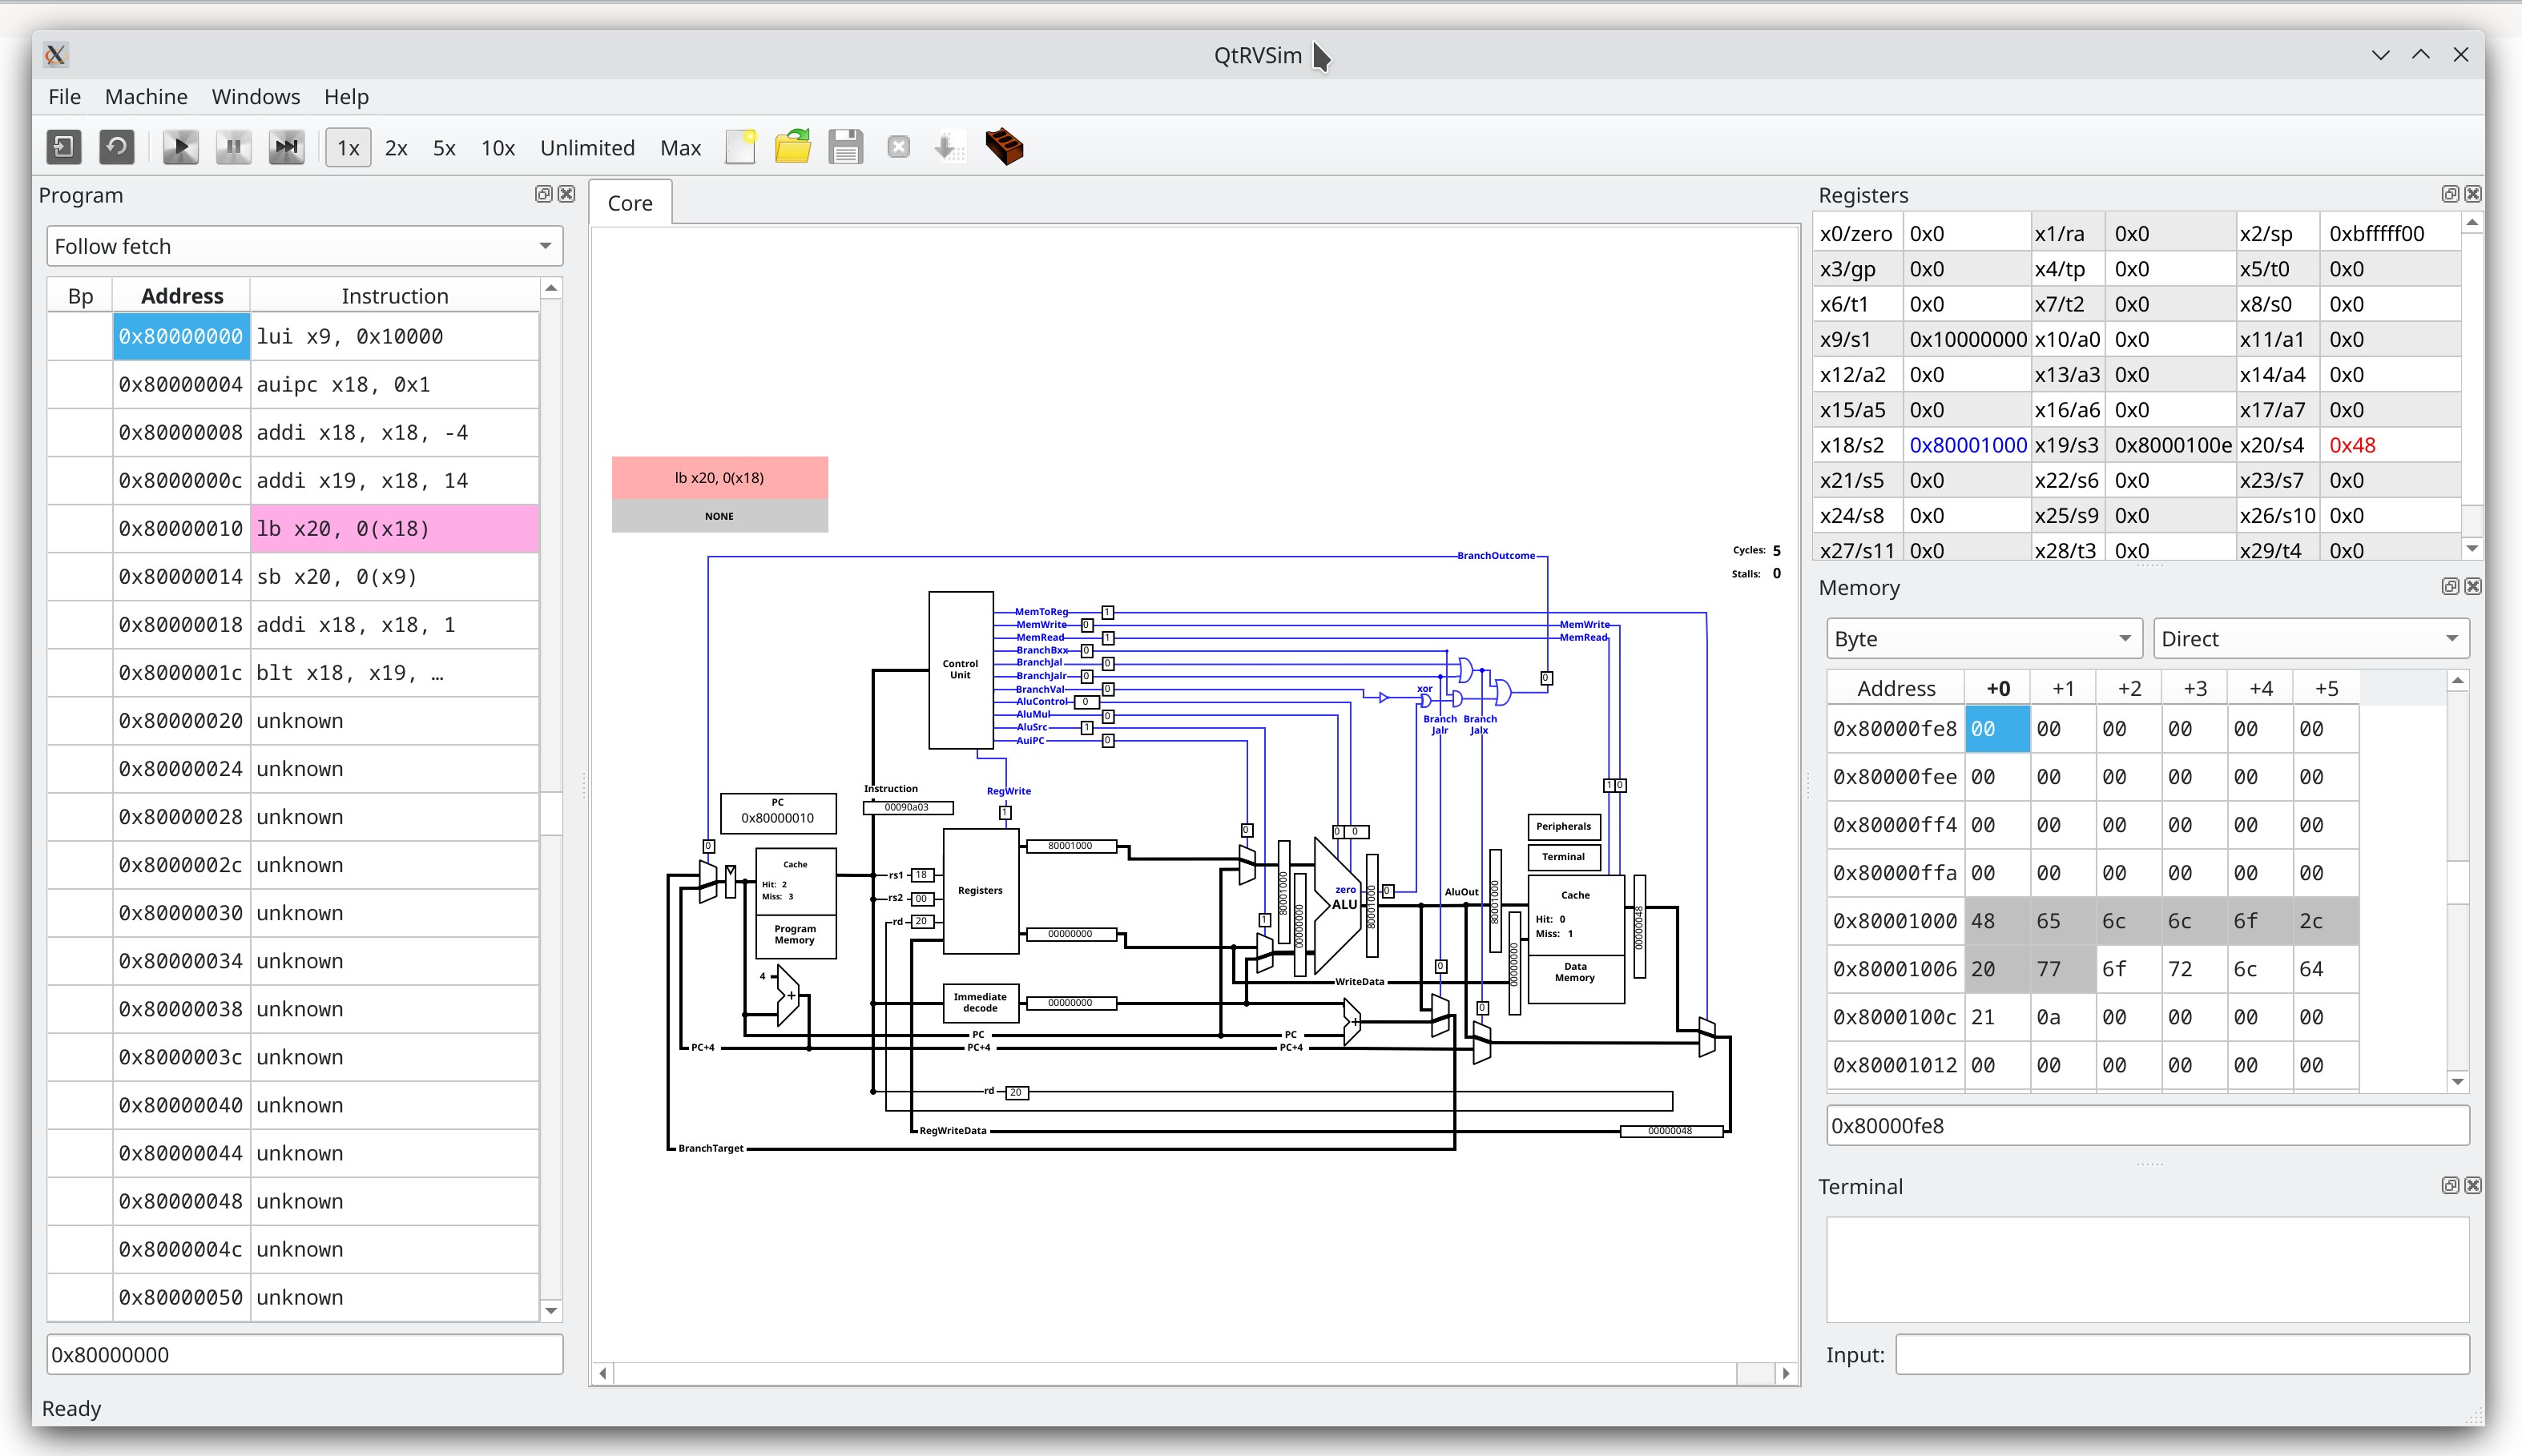Click the brick/compile icon
Image resolution: width=2522 pixels, height=1456 pixels.
[1005, 146]
